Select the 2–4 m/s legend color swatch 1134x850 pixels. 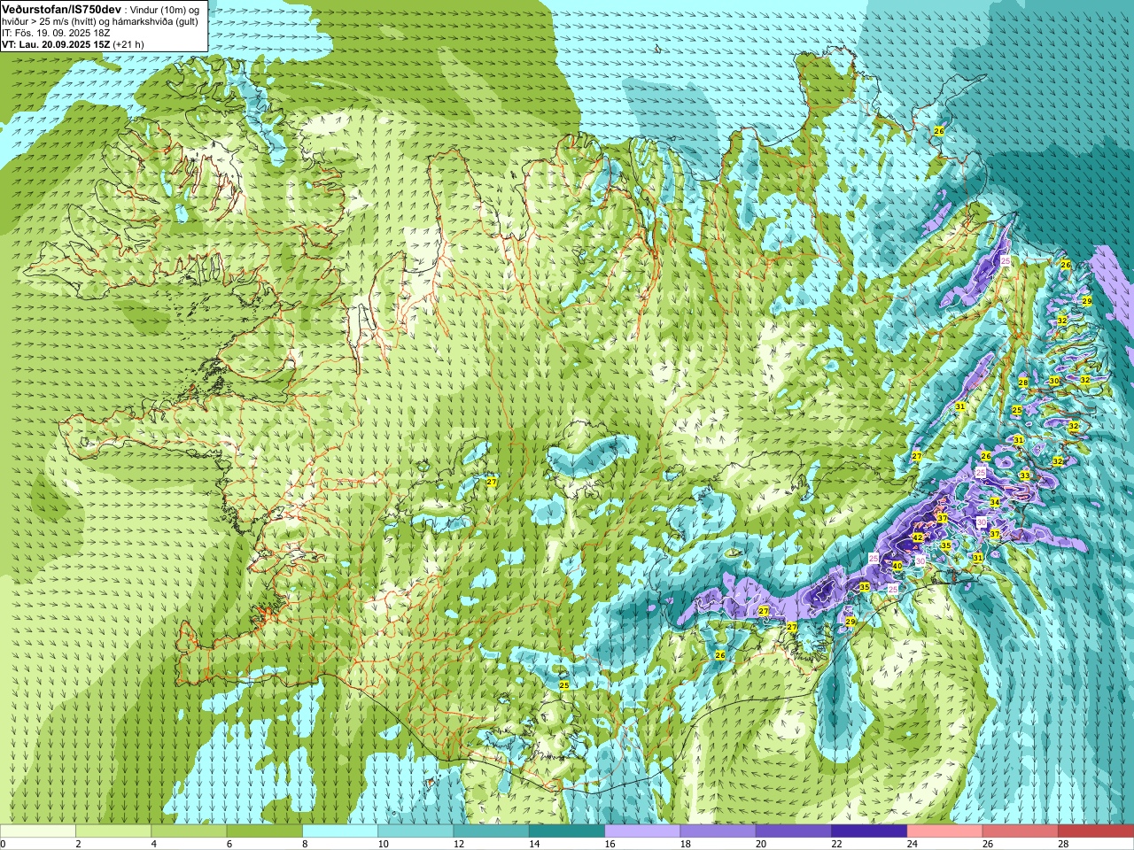pyautogui.click(x=113, y=831)
